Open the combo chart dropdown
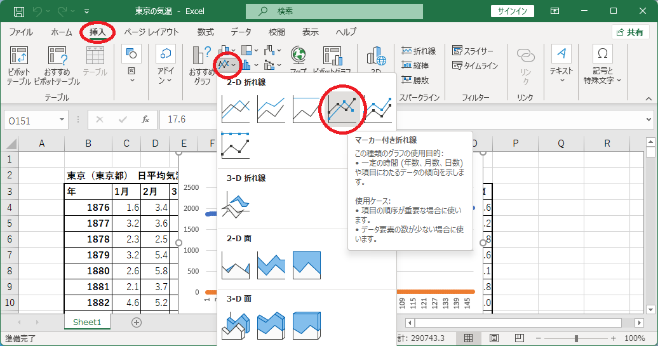 [x=272, y=65]
